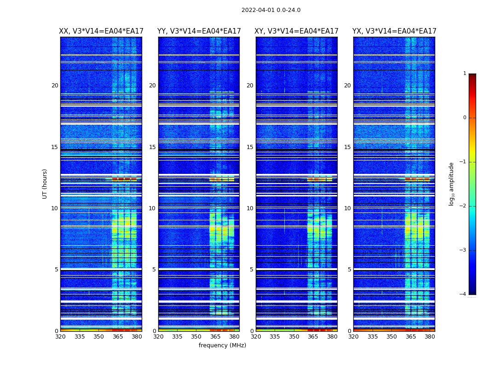Click the XX, V3*V14=EA04*EA17 panel title
Image resolution: width=483 pixels, height=368 pixels.
[x=101, y=31]
